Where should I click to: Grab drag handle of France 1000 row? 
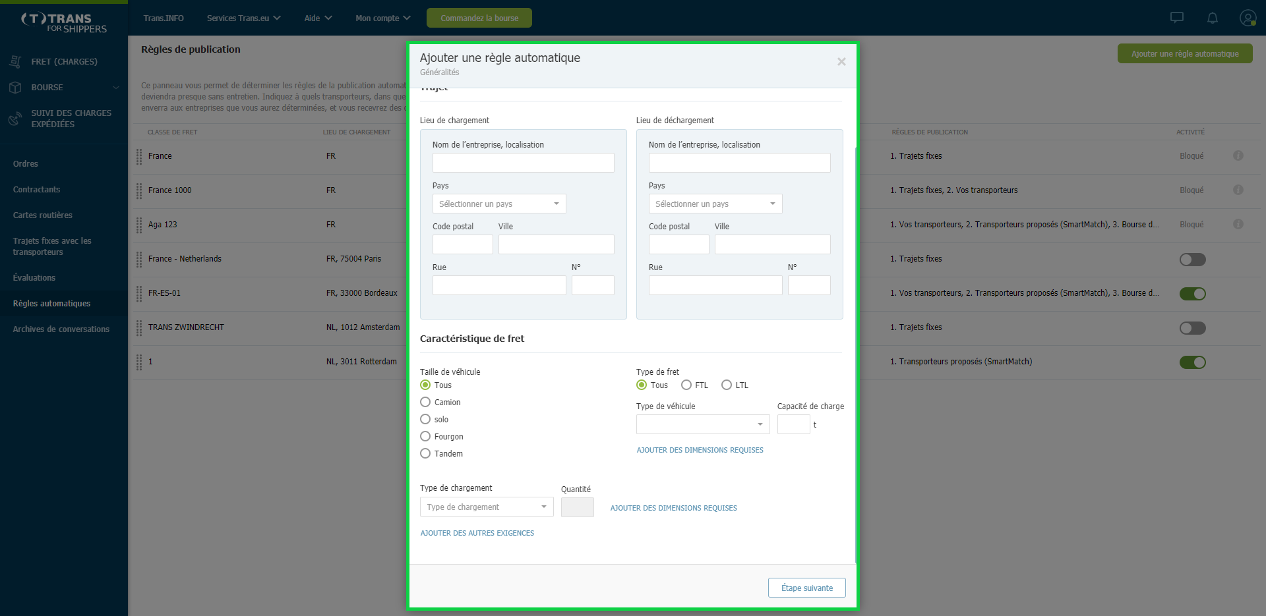[x=139, y=191]
